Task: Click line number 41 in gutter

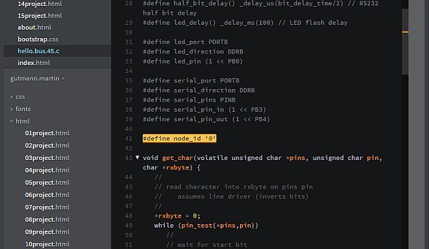Action: click(x=129, y=139)
